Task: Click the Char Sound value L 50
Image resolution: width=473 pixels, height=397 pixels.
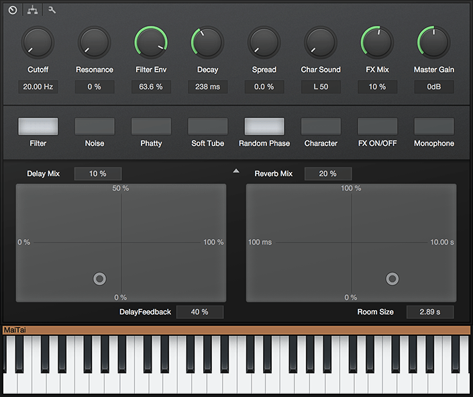Action: 321,87
